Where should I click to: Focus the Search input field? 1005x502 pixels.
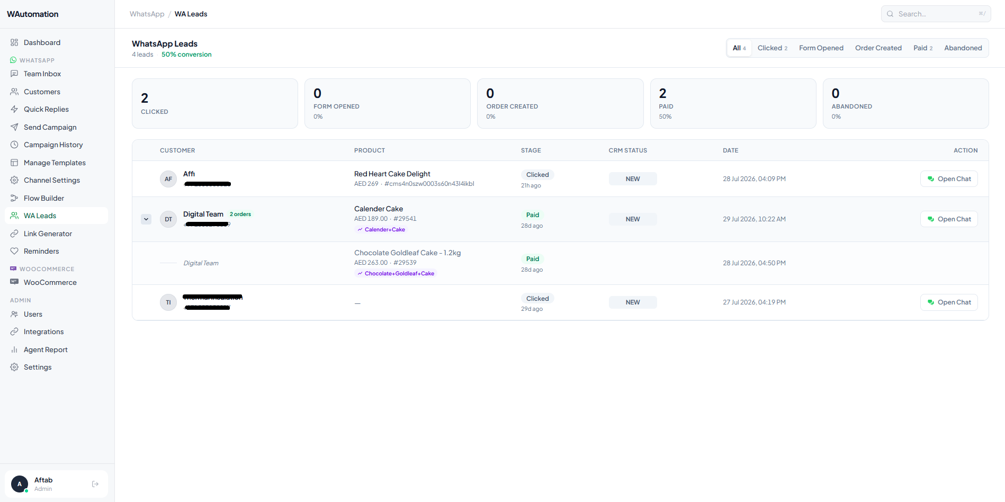[936, 14]
